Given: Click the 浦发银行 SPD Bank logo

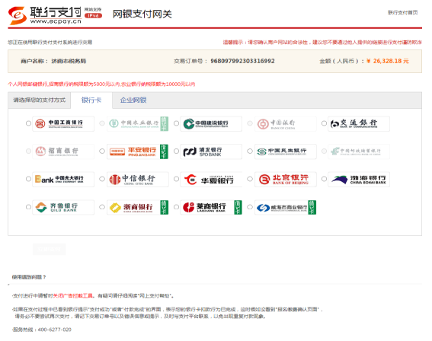Looking at the screenshot, I should pos(211,151).
